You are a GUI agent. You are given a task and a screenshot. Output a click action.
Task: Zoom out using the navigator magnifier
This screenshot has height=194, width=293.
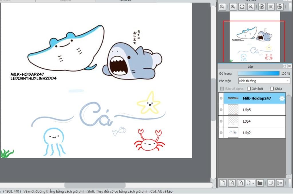point(251,7)
